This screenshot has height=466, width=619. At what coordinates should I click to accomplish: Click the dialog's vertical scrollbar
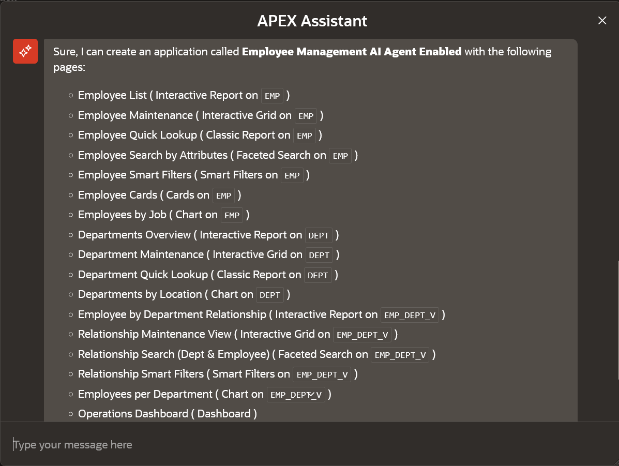point(617,320)
